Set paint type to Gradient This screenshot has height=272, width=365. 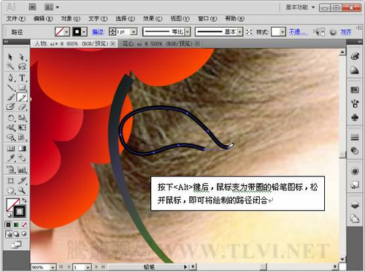pyautogui.click(x=16, y=225)
